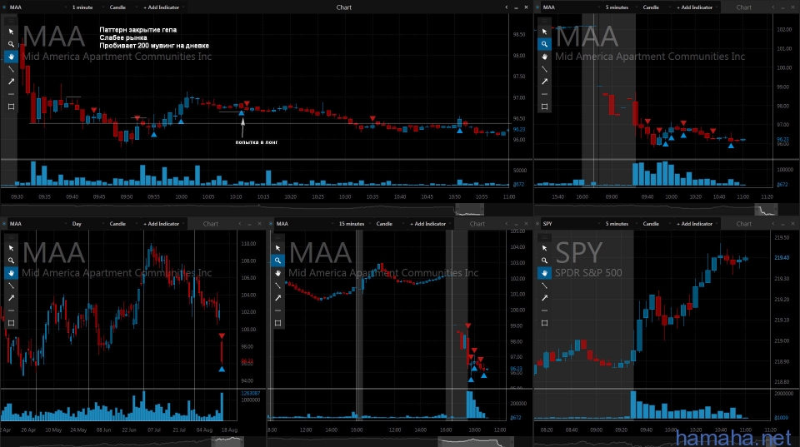Pick the rectangle tool in MAA Day chart
Screen dimensions: 800x447
[x=11, y=323]
